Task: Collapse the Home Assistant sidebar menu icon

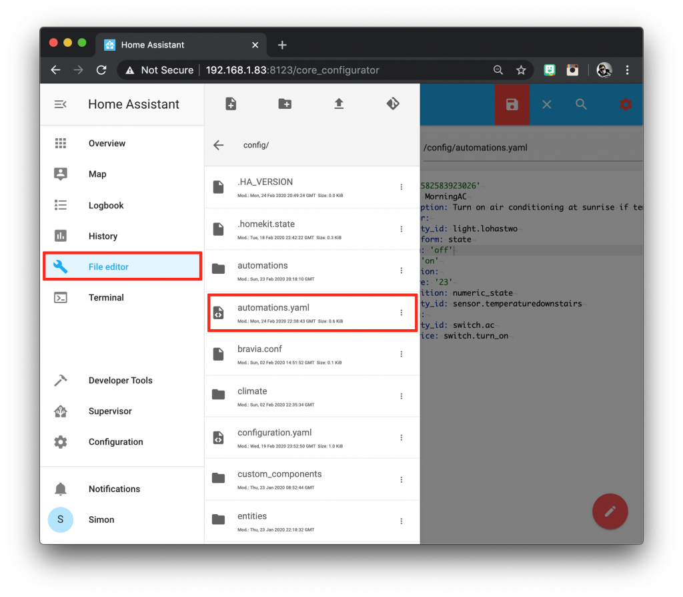Action: pos(61,104)
